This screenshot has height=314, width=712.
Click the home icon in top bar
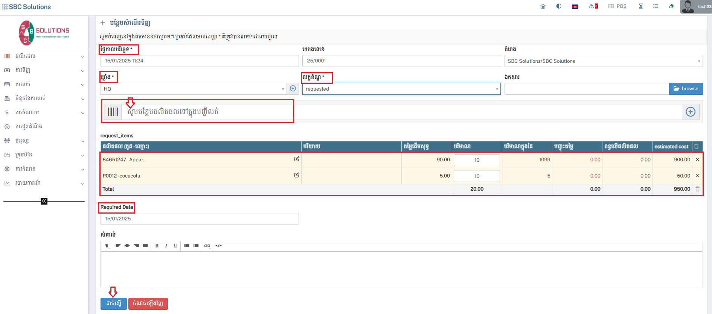point(543,6)
